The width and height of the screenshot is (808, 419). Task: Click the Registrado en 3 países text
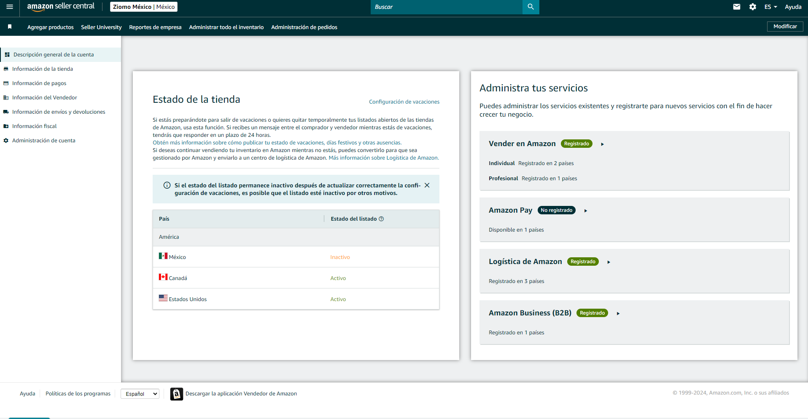click(x=516, y=281)
